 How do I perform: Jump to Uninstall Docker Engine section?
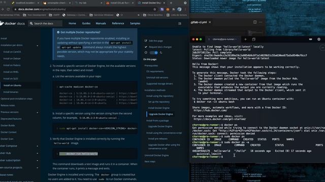pyautogui.click(x=157, y=155)
